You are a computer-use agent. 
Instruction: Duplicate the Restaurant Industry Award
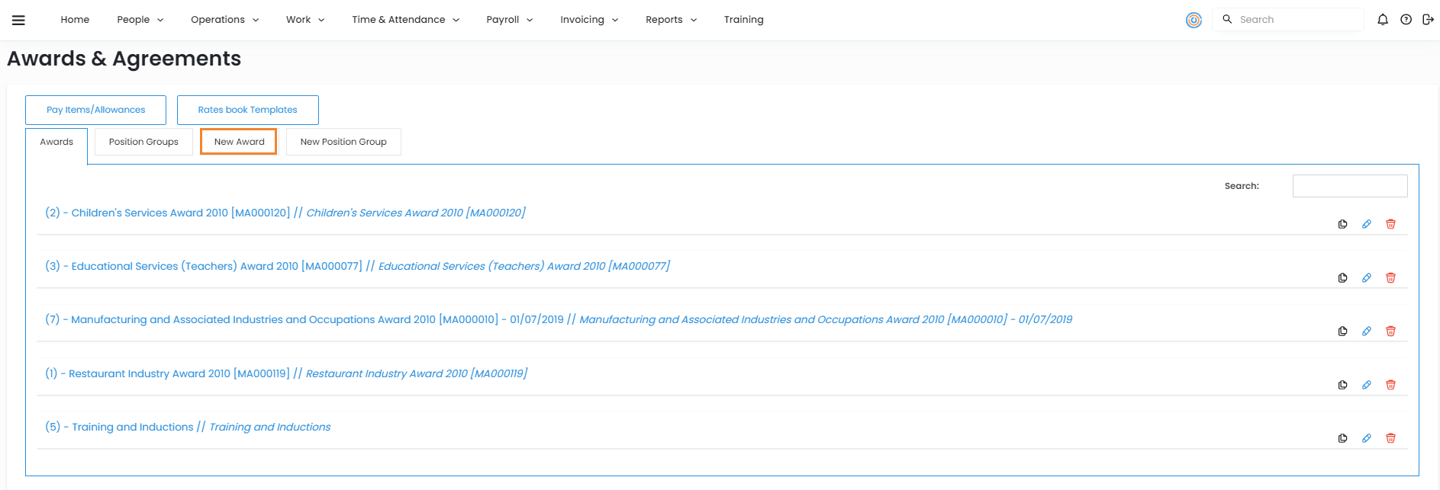tap(1342, 385)
